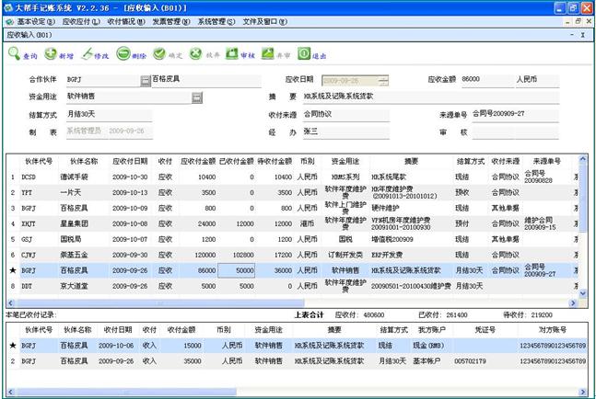The width and height of the screenshot is (596, 399).
Task: Click the lower records table's scroll-right arrow
Action: coord(582,392)
